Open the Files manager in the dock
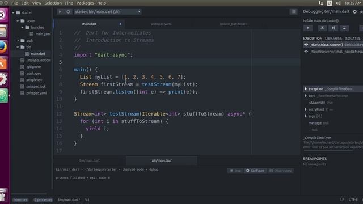Viewport: 363px width, 204px height. [x=3, y=31]
